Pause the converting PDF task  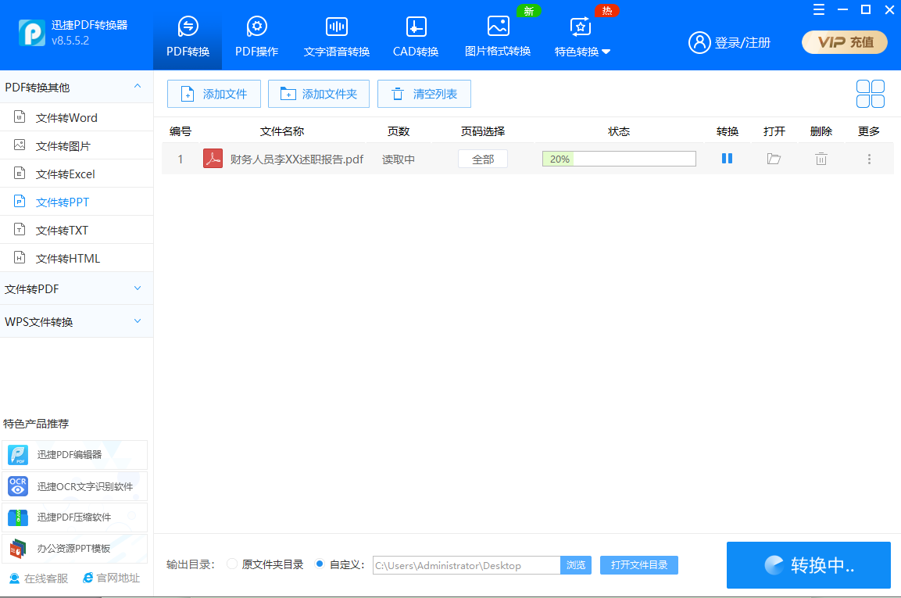click(x=727, y=158)
